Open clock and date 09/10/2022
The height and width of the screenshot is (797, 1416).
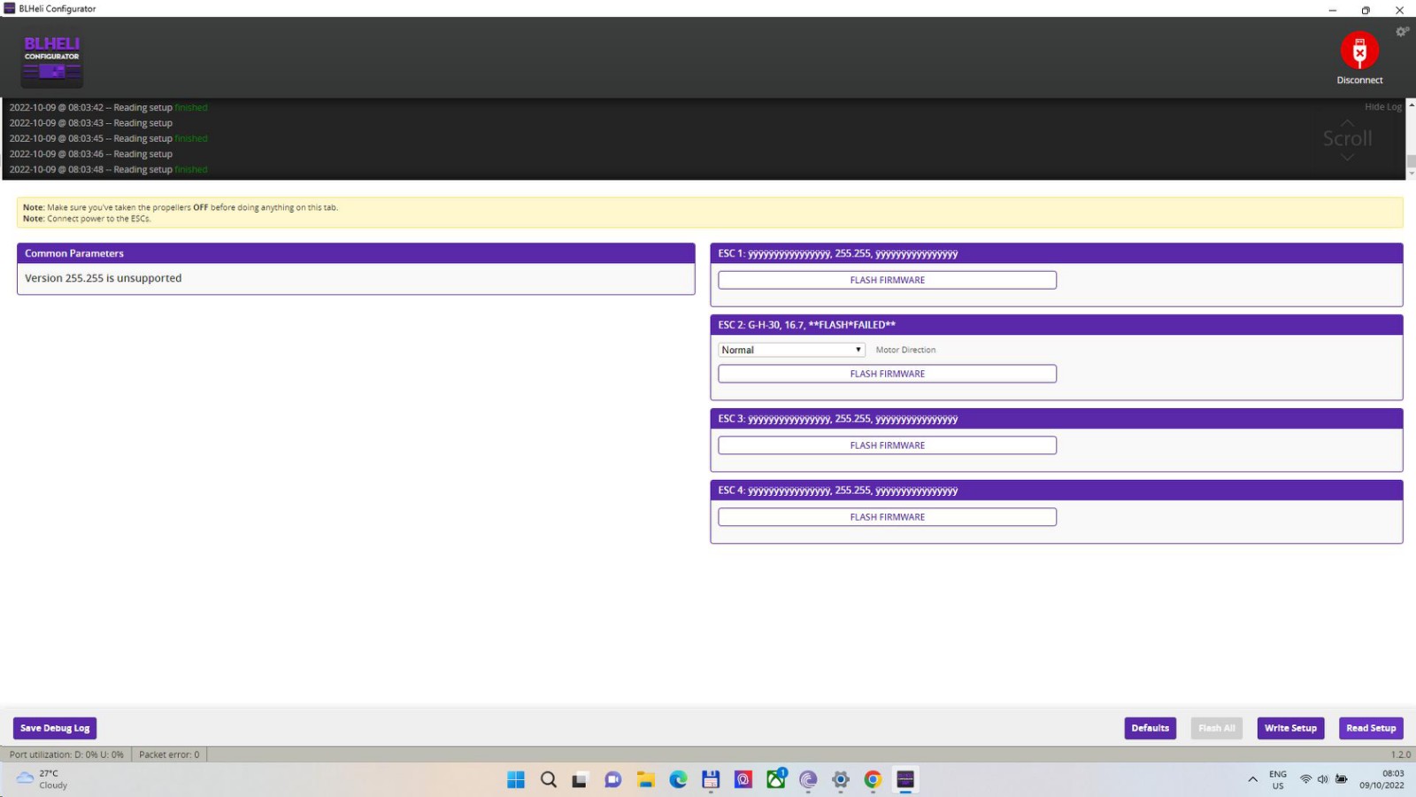point(1382,779)
